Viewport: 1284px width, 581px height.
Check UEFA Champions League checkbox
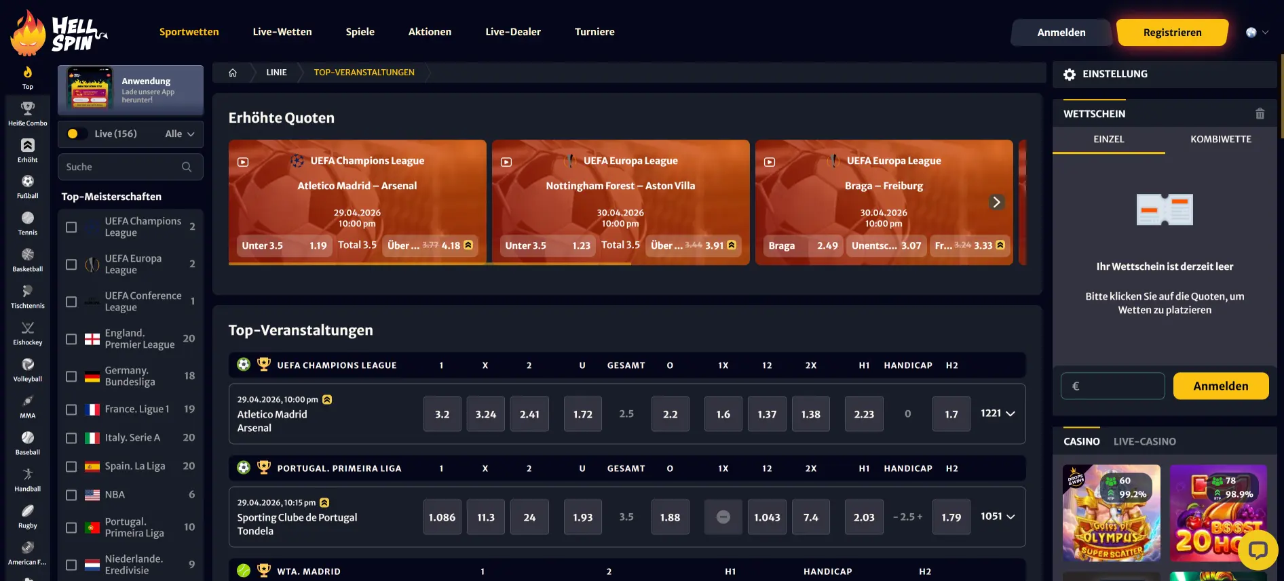(71, 227)
